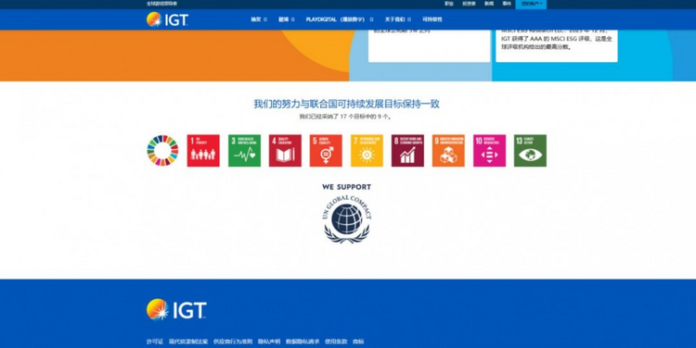Screen dimensions: 696x348
Task: Open the 投资者 link in the top bar
Action: coord(469,4)
